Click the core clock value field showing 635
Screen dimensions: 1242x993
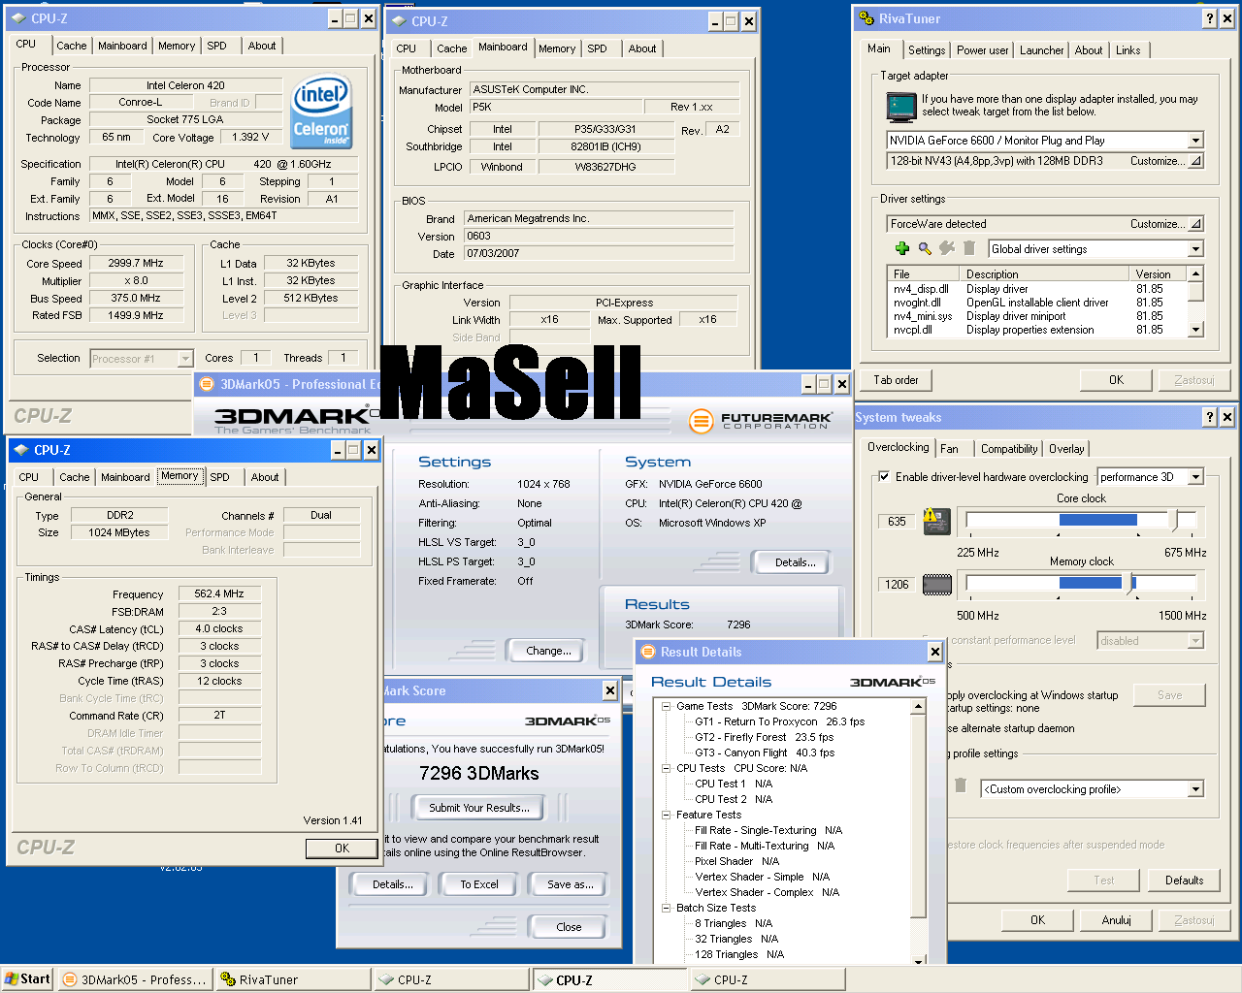click(897, 522)
